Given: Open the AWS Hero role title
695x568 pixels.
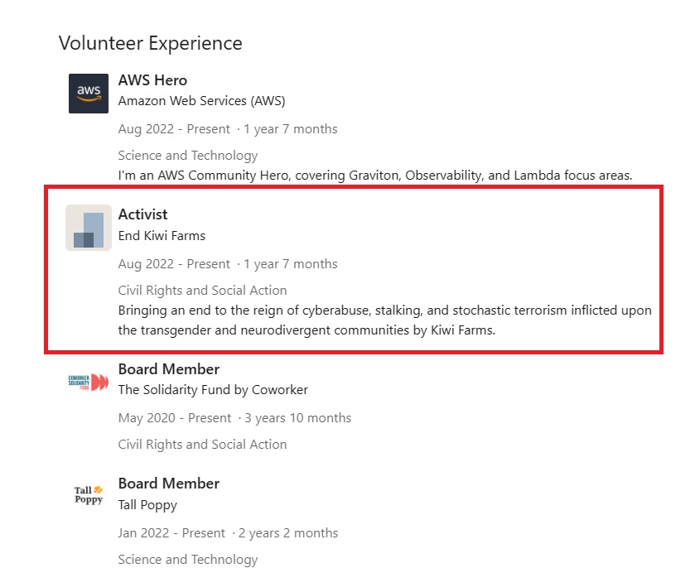Looking at the screenshot, I should [x=152, y=80].
